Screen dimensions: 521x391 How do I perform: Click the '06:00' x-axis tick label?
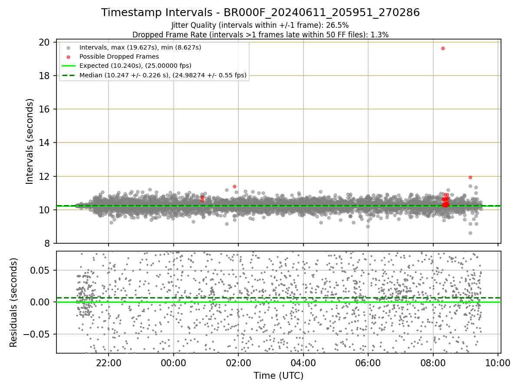[x=368, y=363]
